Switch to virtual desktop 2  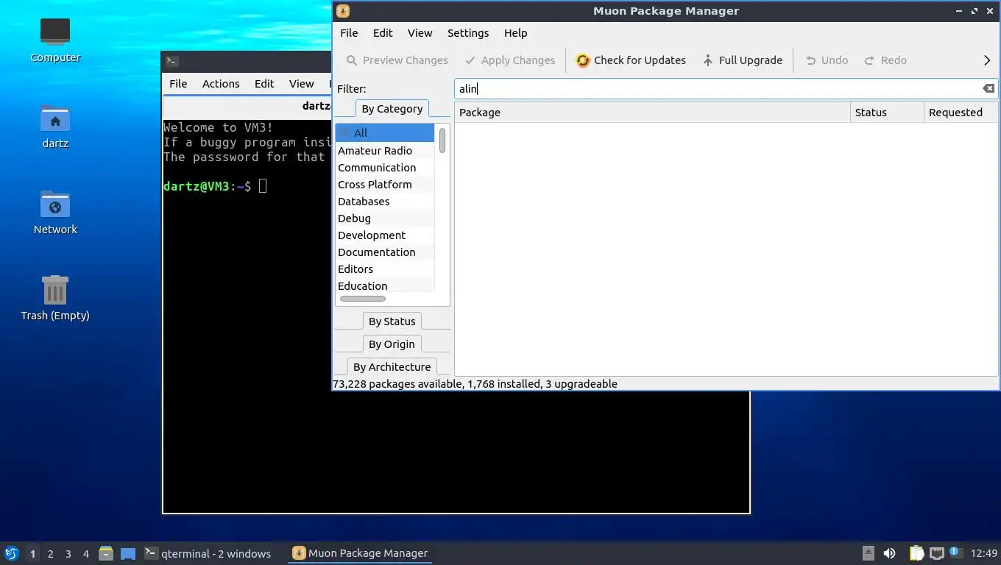50,553
